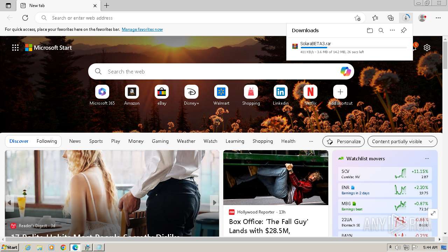Screen dimensions: 448x252
Task: Toggle the Downloads toolbar button
Action: point(406,18)
